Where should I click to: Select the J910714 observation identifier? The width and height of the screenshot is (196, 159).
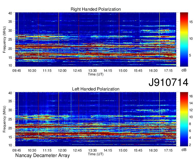[x=168, y=82]
